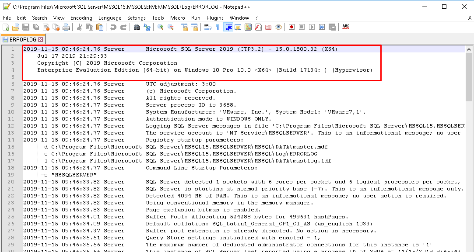The width and height of the screenshot is (474, 252).
Task: Select line 15 in the line number margin
Action: click(x=11, y=147)
